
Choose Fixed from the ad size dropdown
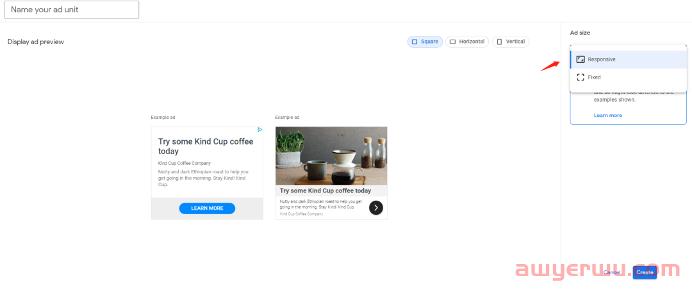click(x=628, y=77)
